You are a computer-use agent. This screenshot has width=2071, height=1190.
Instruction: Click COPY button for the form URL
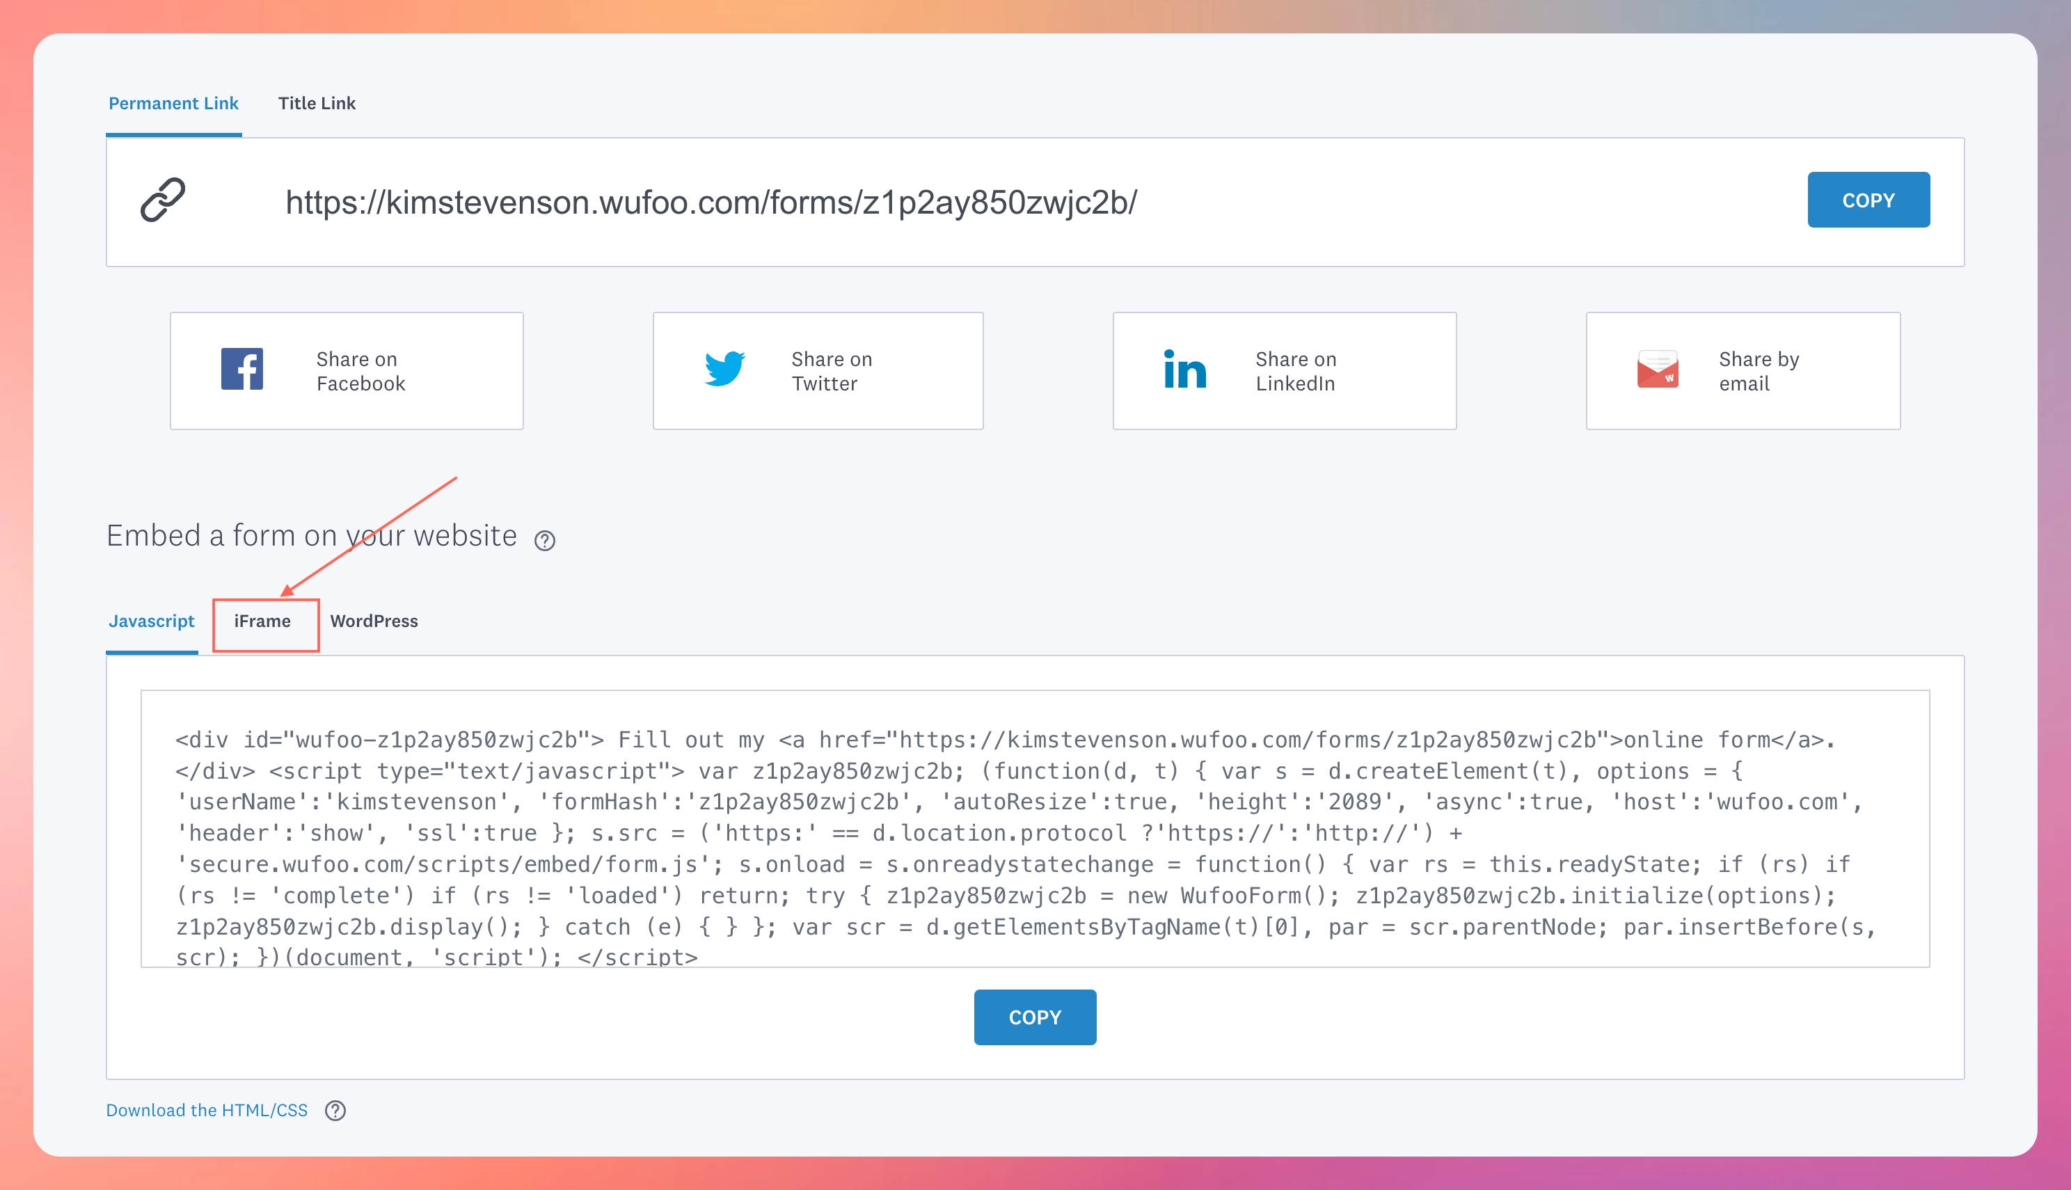pyautogui.click(x=1868, y=199)
